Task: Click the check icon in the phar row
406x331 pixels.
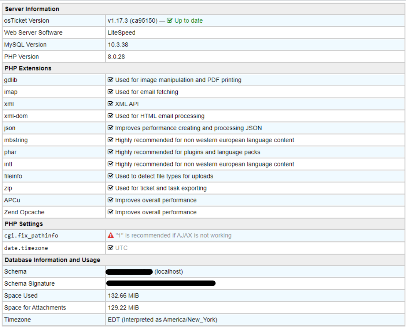Action: point(111,152)
